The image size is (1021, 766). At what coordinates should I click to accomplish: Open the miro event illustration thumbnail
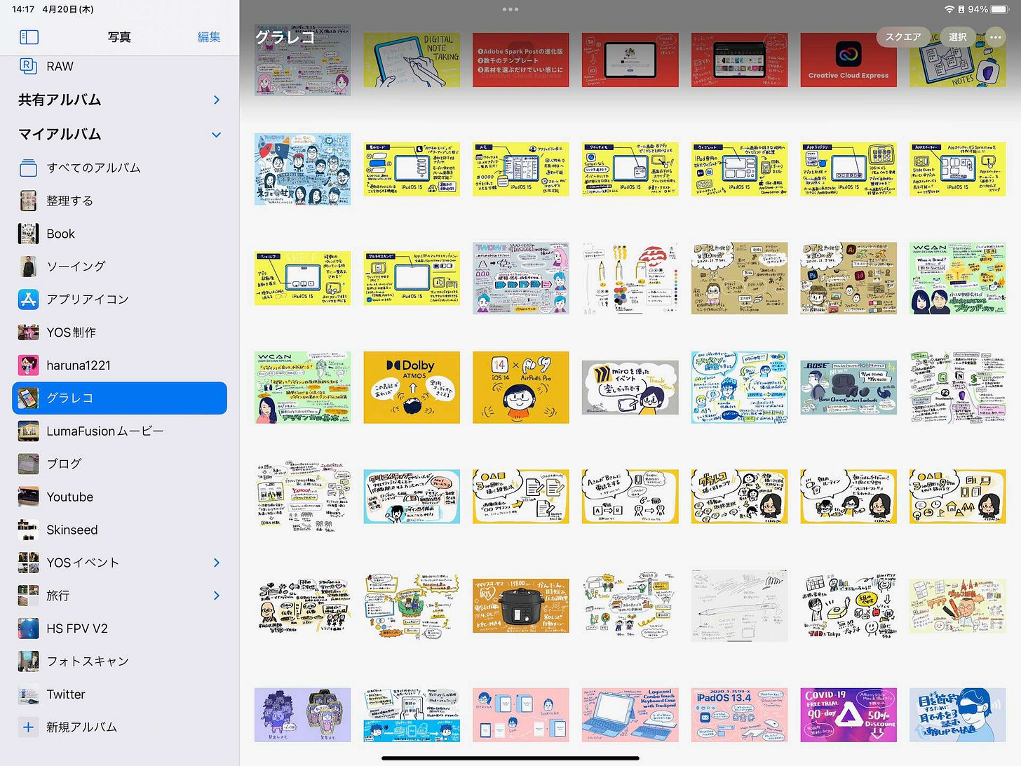coord(630,387)
